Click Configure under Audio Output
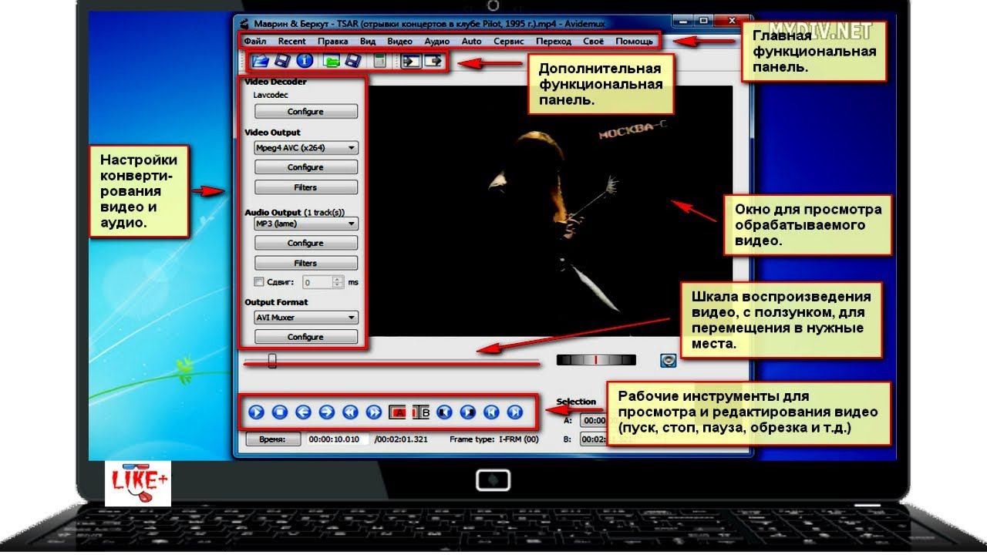 point(305,243)
